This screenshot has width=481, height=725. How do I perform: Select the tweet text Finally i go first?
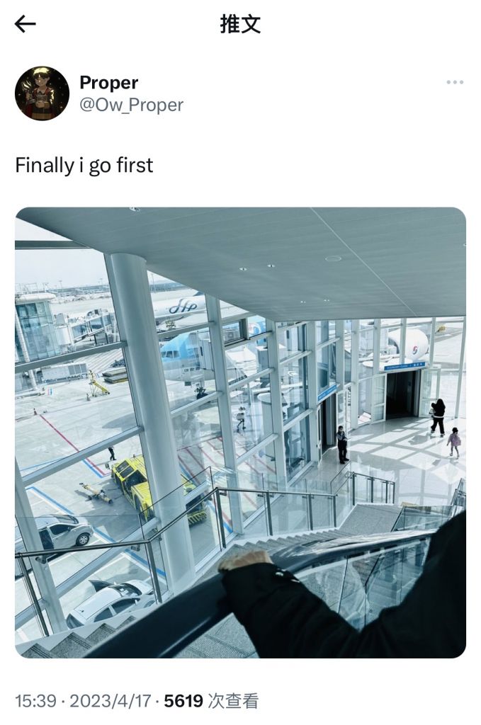tap(84, 166)
